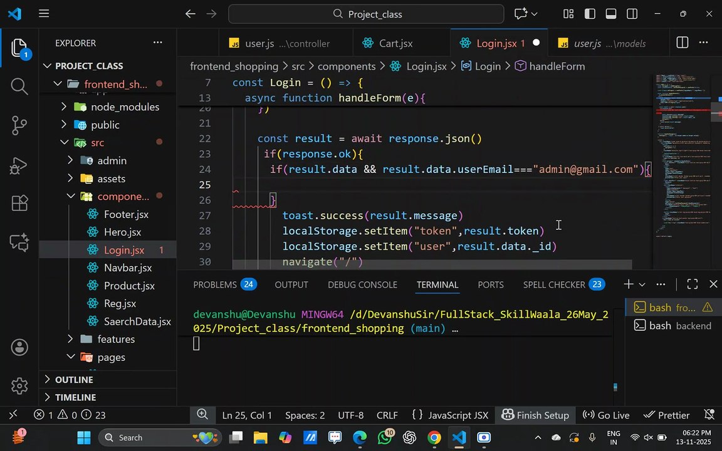Open the OUTPUT panel tab
Screen dimensions: 722x451
tap(291, 284)
